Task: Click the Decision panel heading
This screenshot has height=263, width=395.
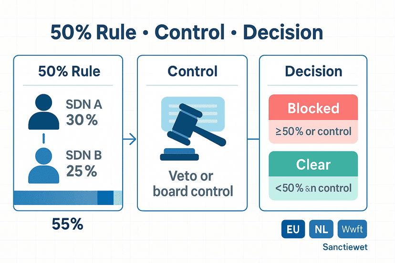Action: [x=313, y=71]
